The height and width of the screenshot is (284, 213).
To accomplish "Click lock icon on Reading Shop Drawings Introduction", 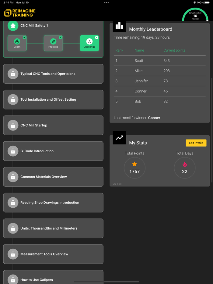I will pos(13,203).
